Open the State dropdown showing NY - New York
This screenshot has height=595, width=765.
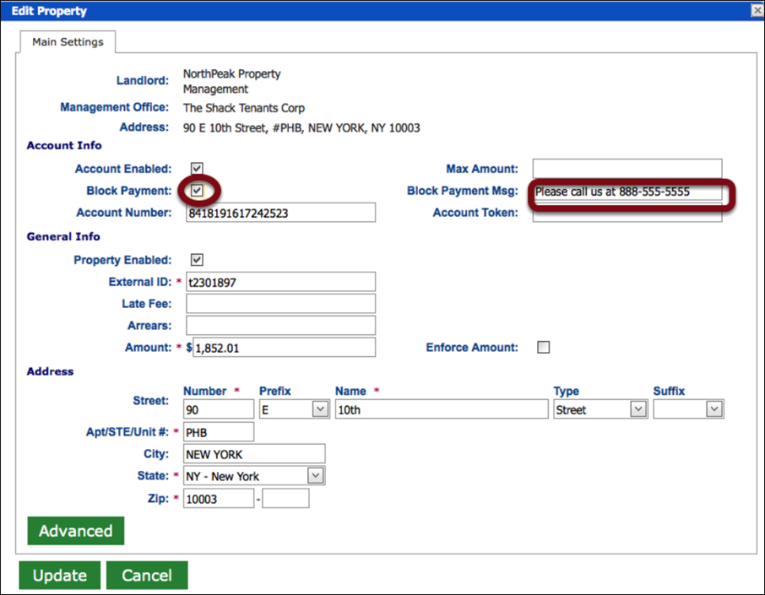pyautogui.click(x=253, y=475)
